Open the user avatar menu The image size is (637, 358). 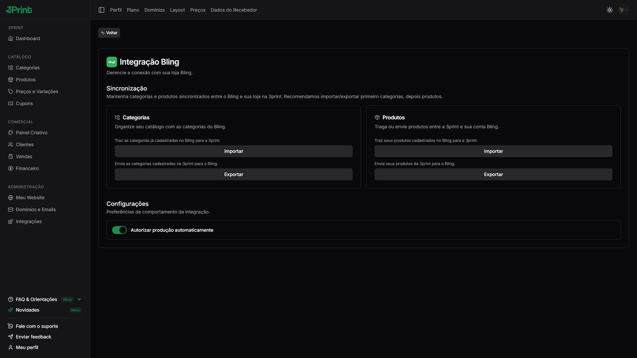pos(624,10)
